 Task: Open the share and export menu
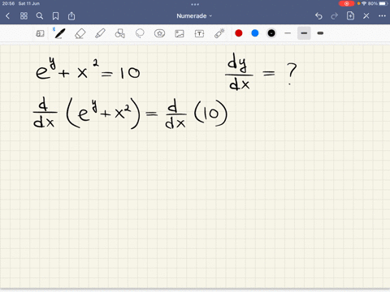[x=71, y=16]
